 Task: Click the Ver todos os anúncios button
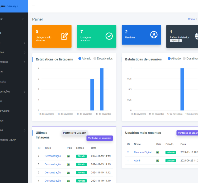click(99, 138)
